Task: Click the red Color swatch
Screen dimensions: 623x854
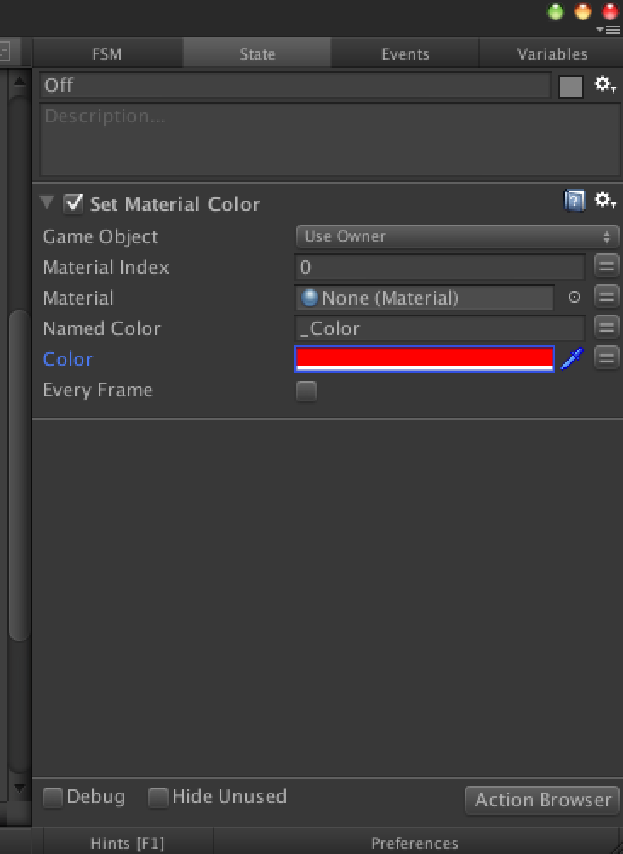Action: (x=425, y=359)
